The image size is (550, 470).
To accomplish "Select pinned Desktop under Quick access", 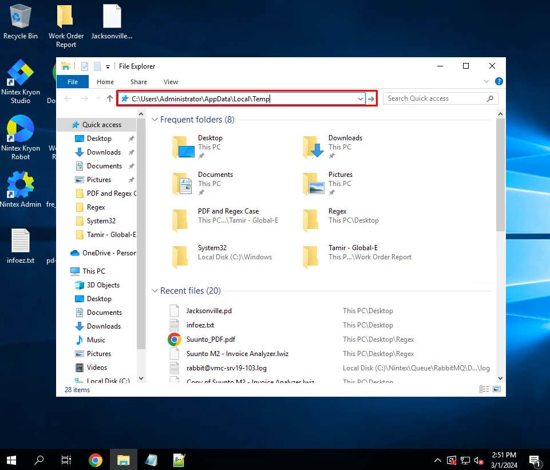I will point(99,139).
